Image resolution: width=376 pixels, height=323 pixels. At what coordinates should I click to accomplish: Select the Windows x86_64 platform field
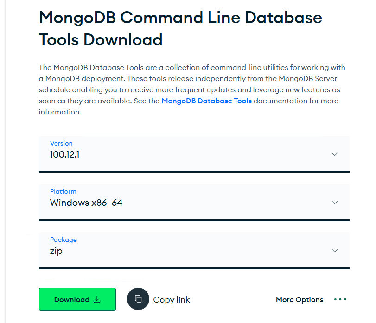[x=194, y=202]
